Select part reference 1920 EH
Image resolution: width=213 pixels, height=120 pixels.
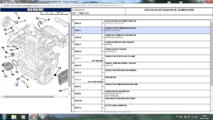coord(78,51)
